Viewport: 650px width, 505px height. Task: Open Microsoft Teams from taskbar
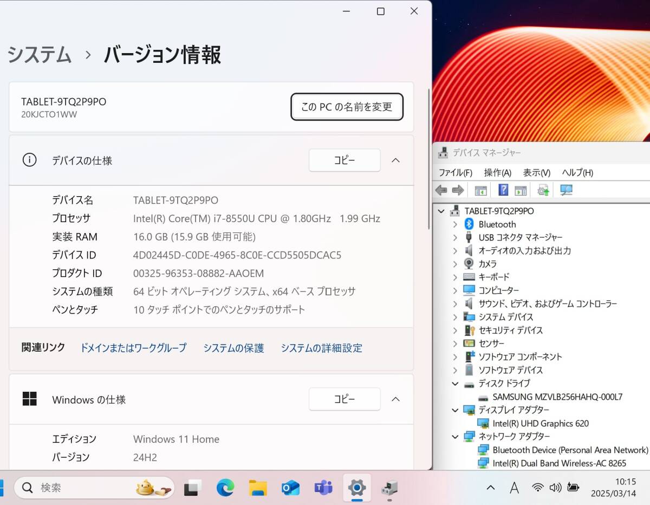click(323, 488)
